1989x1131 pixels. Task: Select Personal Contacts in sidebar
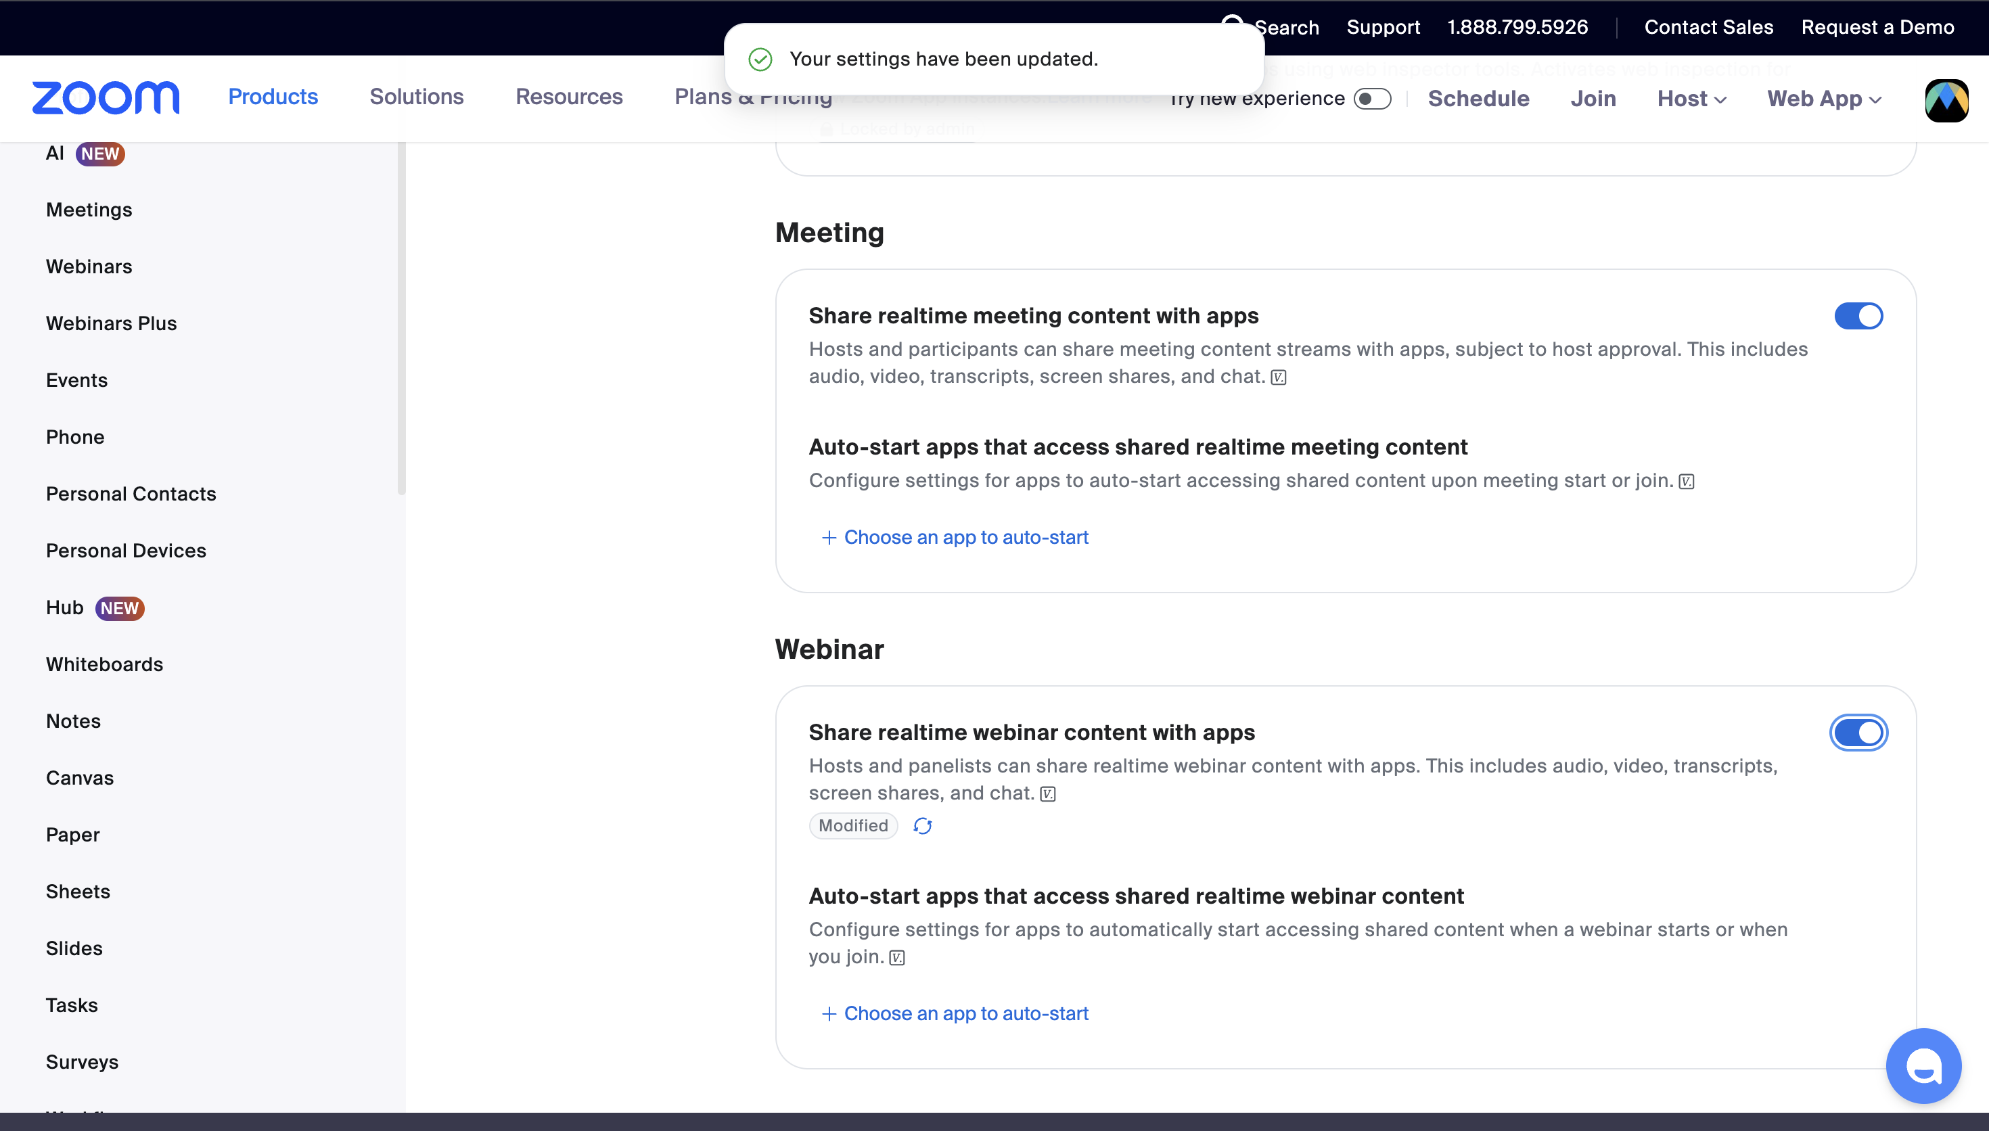131,494
